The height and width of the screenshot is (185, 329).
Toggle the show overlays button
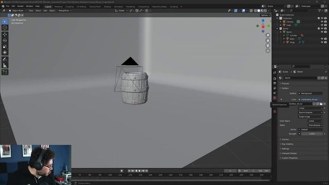pos(243,10)
